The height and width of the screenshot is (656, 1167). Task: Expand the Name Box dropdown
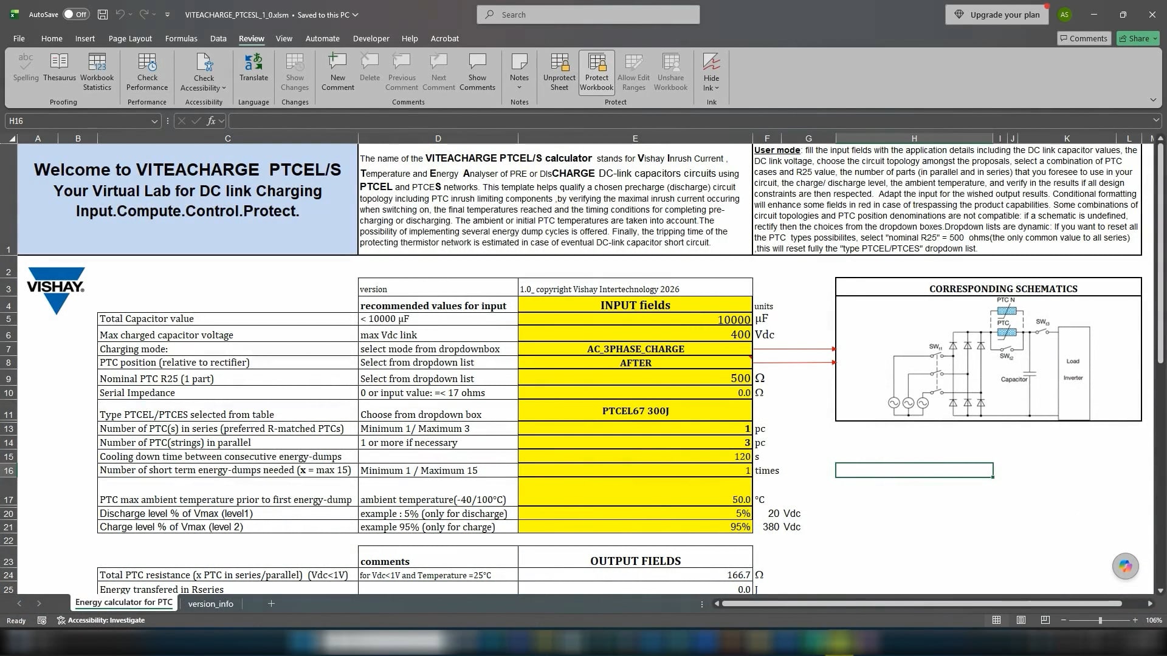pyautogui.click(x=154, y=121)
